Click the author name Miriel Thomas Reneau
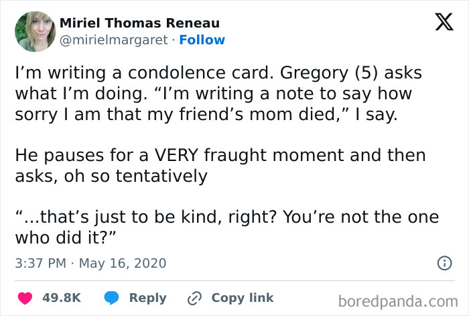469x316 pixels. click(139, 23)
